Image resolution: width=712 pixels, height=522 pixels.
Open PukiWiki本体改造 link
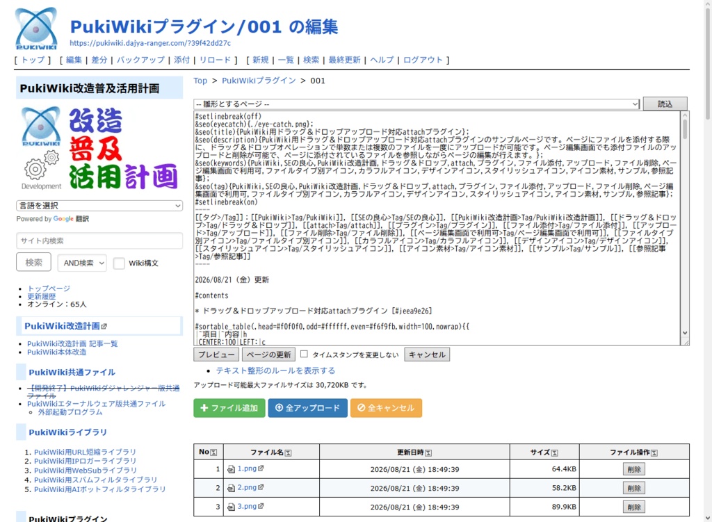(x=57, y=352)
